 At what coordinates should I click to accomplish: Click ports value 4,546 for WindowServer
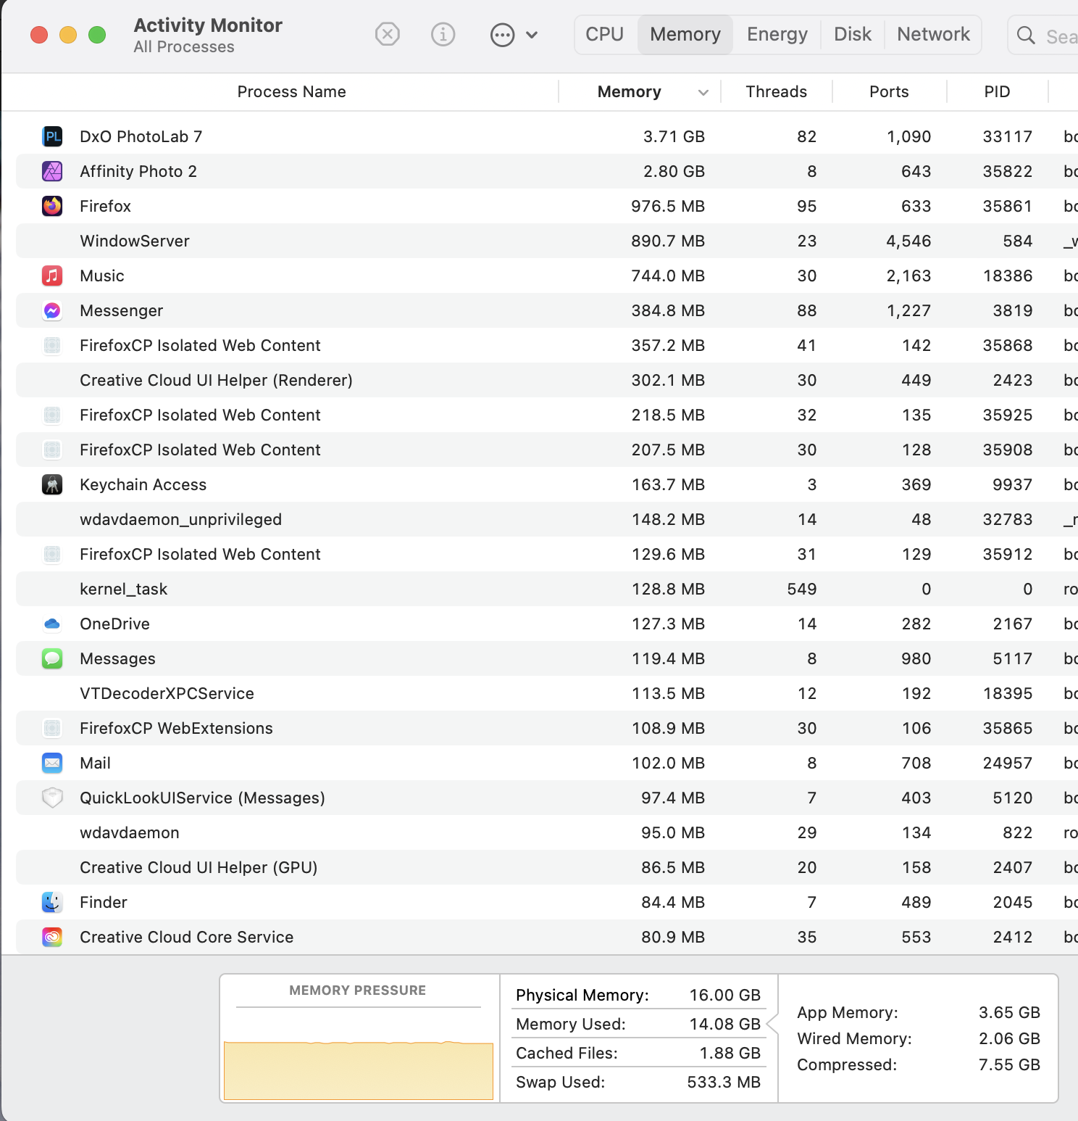pyautogui.click(x=908, y=241)
